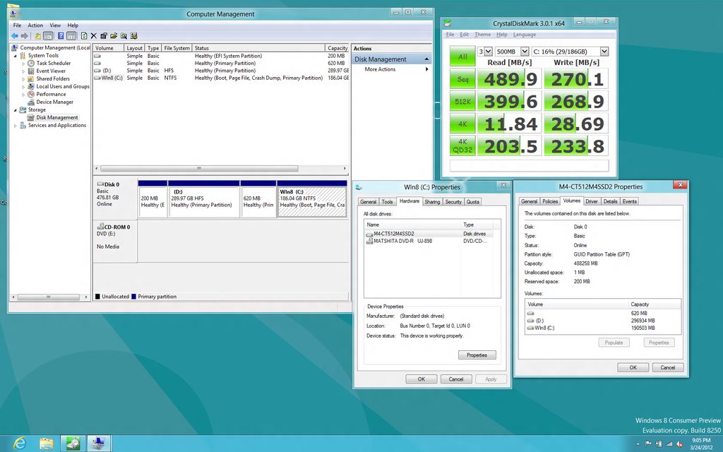Open Internet Explorer from the taskbar
723x452 pixels.
(x=20, y=443)
